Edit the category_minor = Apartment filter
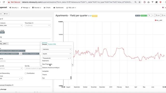Viewport: 166px width, 93px height. [9, 54]
